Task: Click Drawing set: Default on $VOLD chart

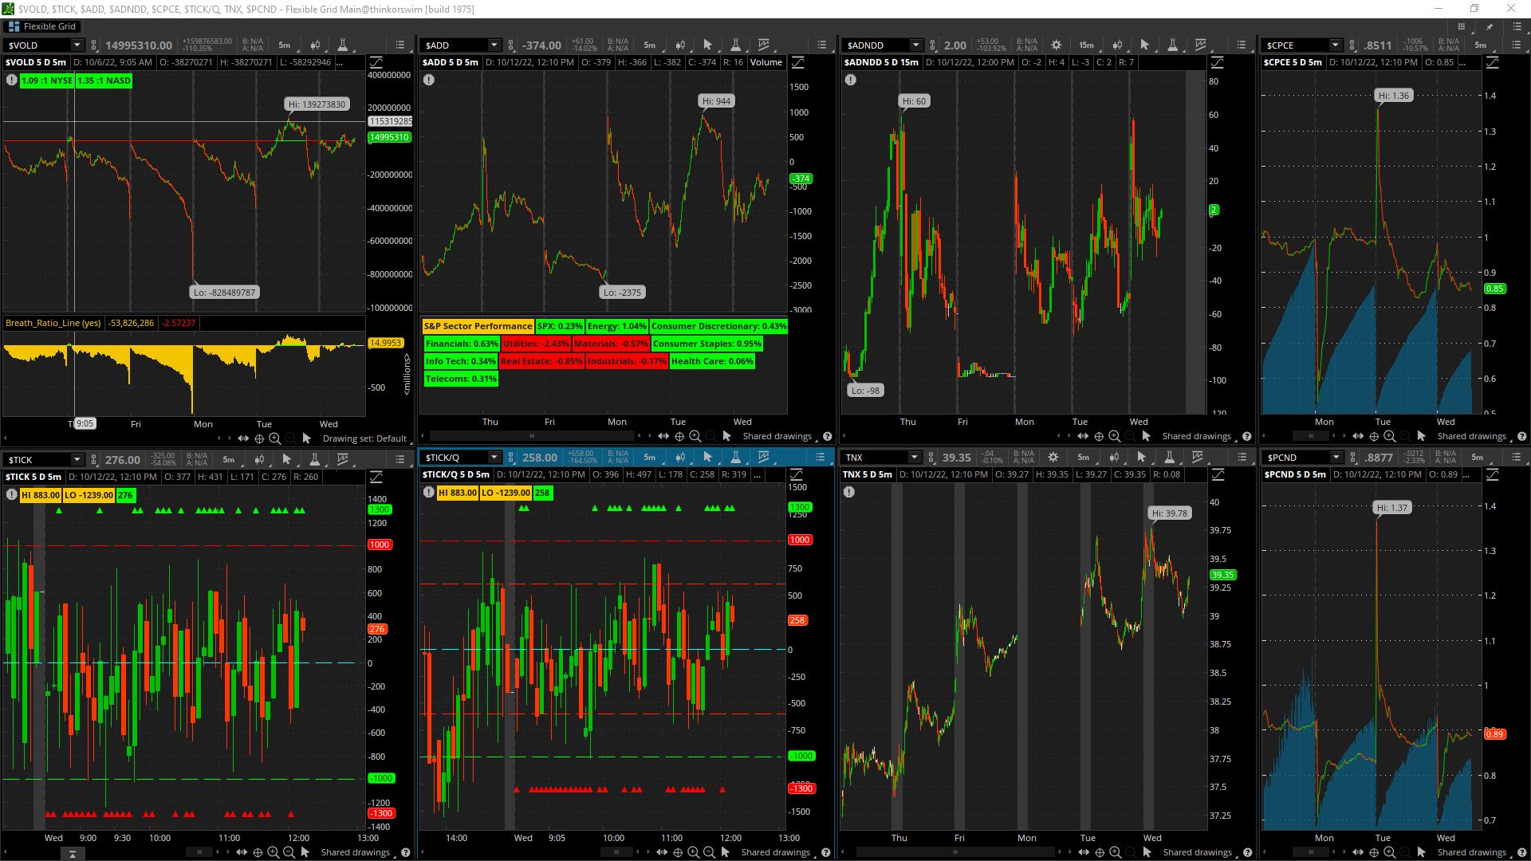Action: (364, 438)
